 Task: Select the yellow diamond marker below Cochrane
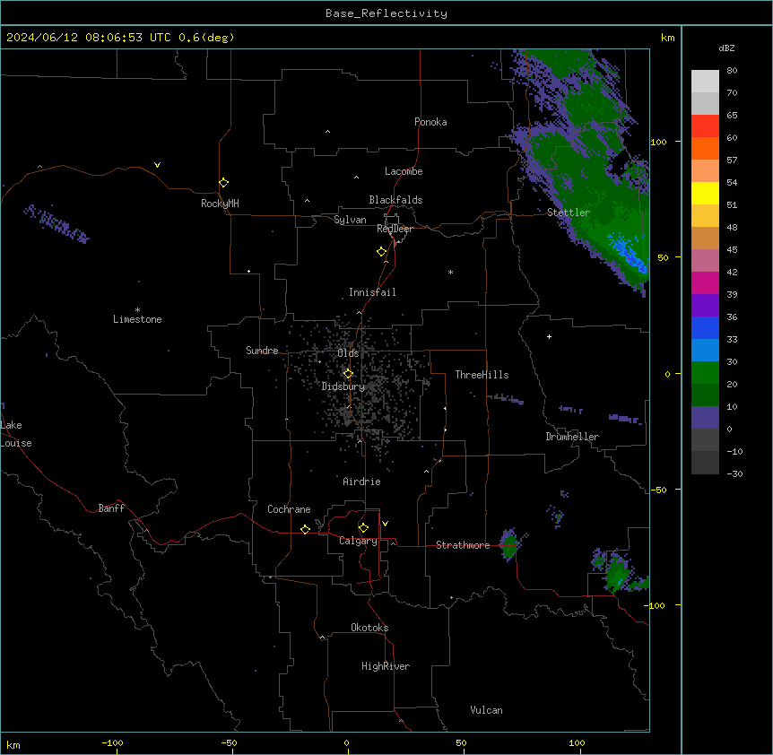pyautogui.click(x=305, y=529)
